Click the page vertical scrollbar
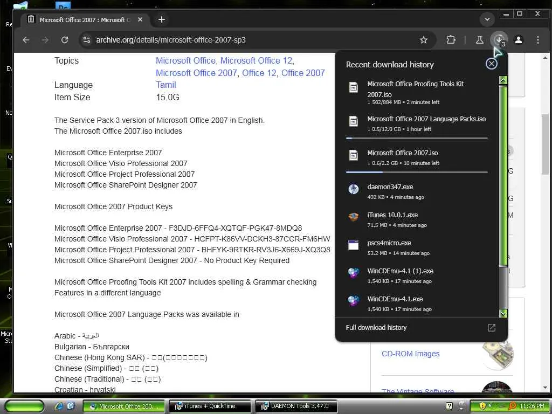 point(545,144)
